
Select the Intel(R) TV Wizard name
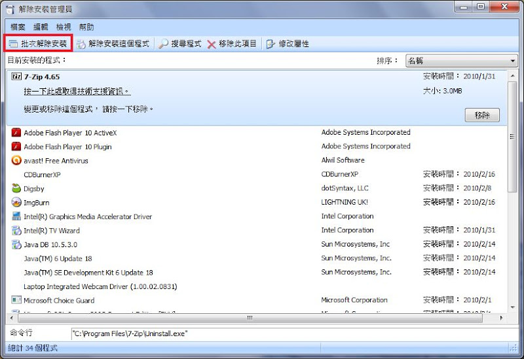52,231
